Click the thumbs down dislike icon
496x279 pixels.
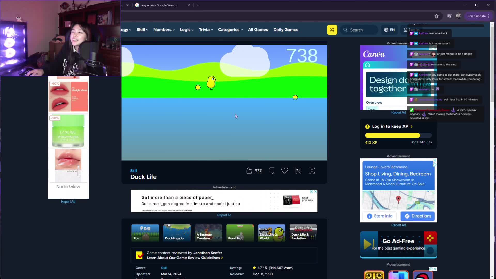[x=272, y=171]
